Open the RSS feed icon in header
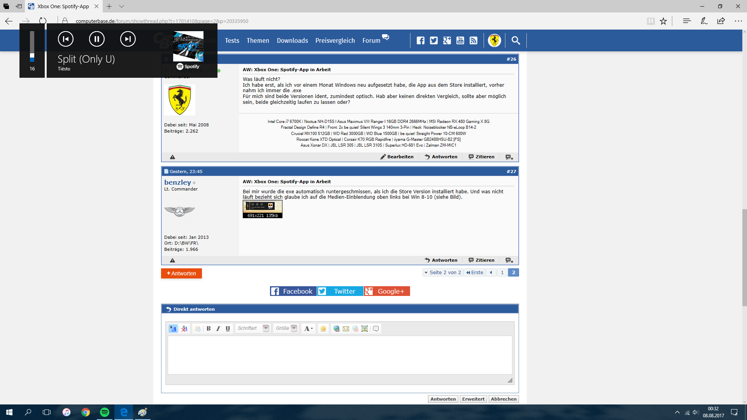747x420 pixels. pyautogui.click(x=473, y=40)
